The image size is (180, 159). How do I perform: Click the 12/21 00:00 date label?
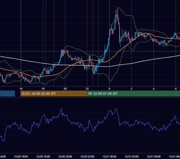[109, 157]
